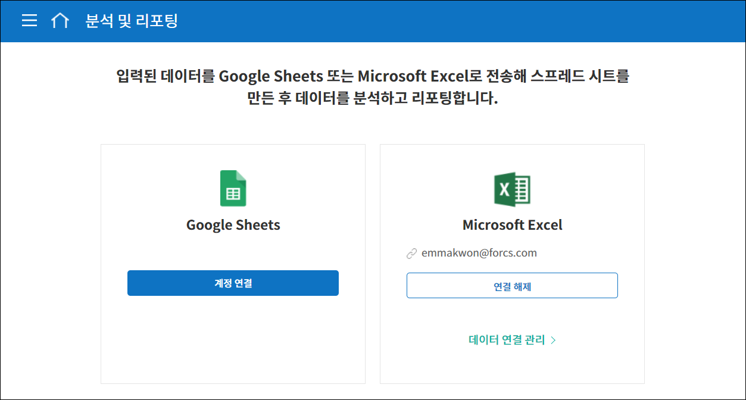Viewport: 746px width, 400px height.
Task: Click the Google Sheets logo icon
Action: 233,188
